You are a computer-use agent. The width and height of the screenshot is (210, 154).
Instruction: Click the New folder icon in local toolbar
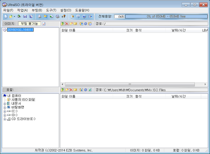67,90
